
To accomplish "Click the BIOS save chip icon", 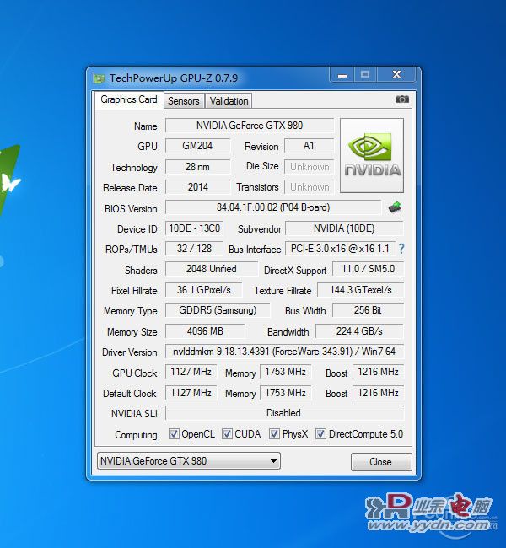I will tap(395, 207).
